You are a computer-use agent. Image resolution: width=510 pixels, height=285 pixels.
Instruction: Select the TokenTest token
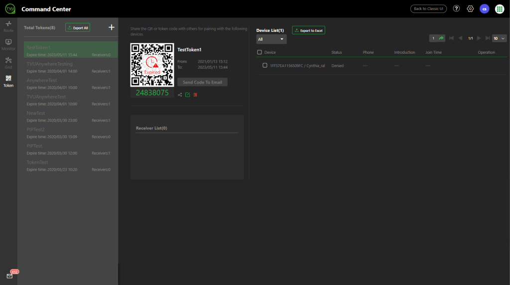click(x=71, y=166)
